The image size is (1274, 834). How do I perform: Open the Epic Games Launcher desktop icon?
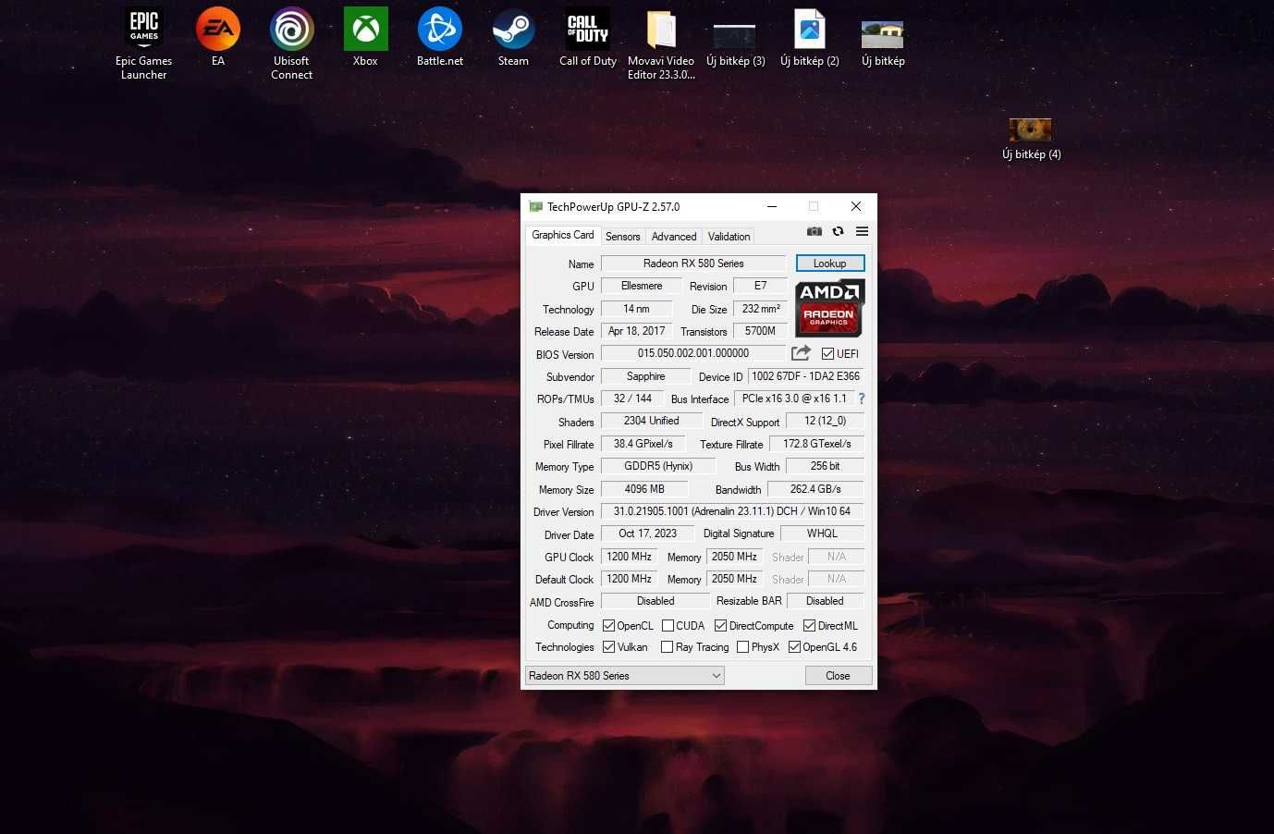144,43
